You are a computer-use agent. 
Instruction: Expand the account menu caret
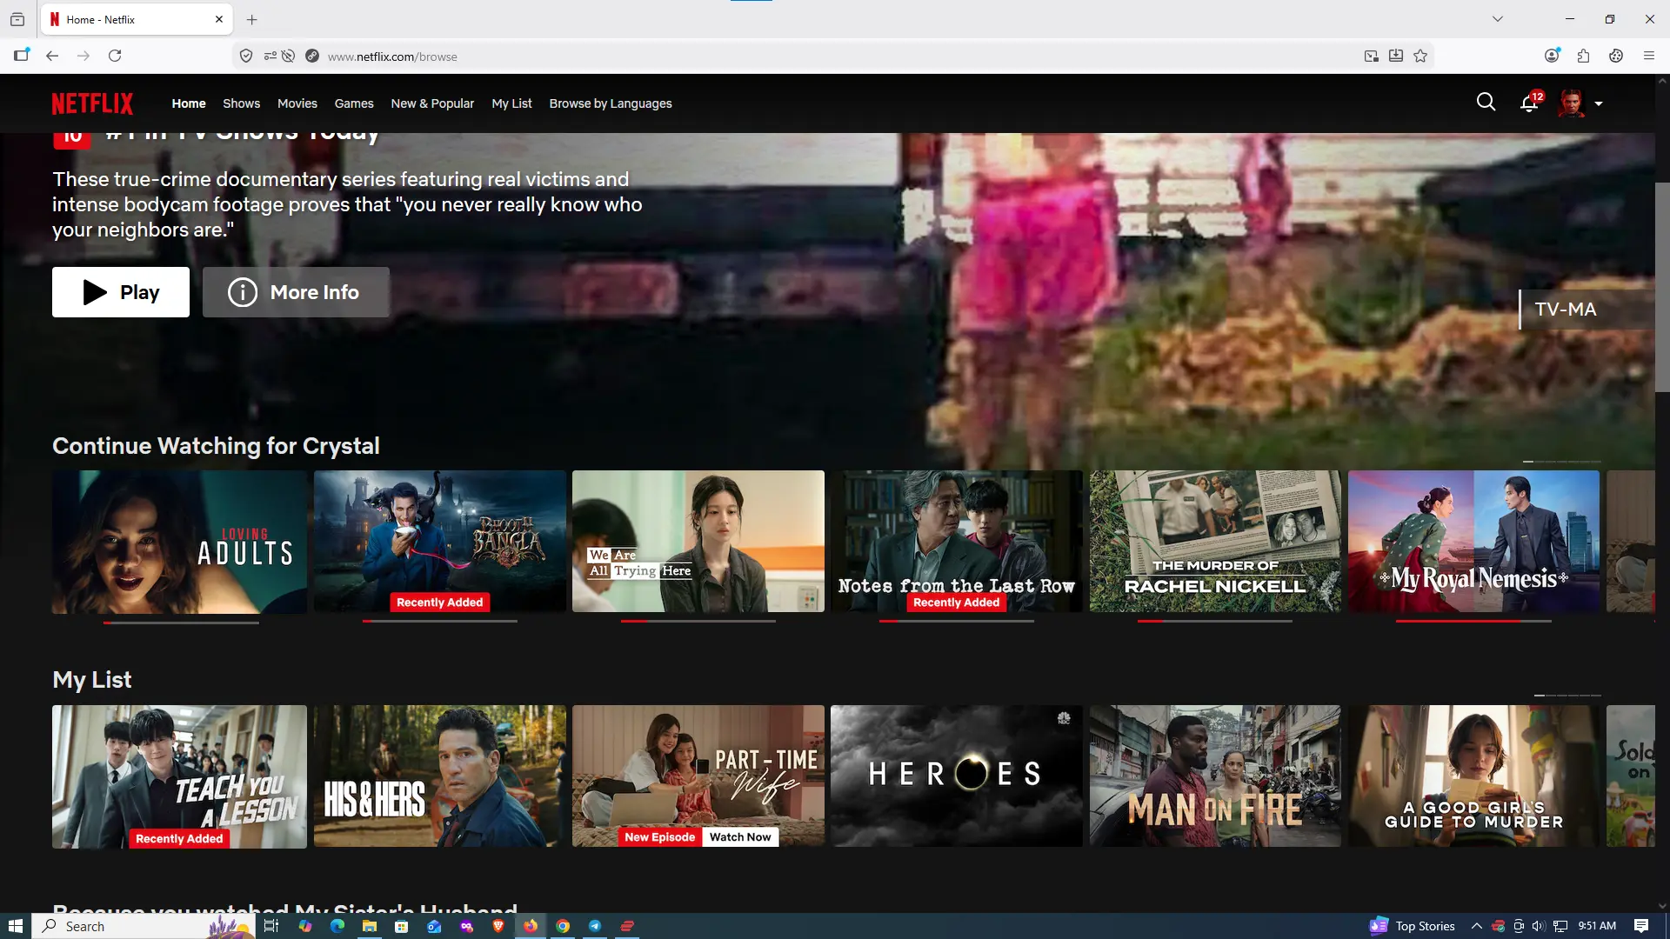(1599, 103)
